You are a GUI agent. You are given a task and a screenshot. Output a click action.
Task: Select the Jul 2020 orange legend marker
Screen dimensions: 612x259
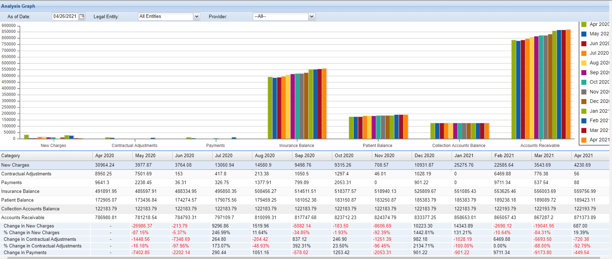[x=584, y=53]
